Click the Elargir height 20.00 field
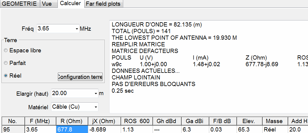 [x=72, y=93]
